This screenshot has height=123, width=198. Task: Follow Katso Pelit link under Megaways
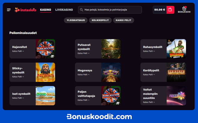(83, 75)
